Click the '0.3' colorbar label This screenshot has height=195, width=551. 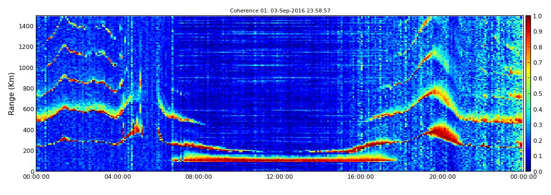538,125
